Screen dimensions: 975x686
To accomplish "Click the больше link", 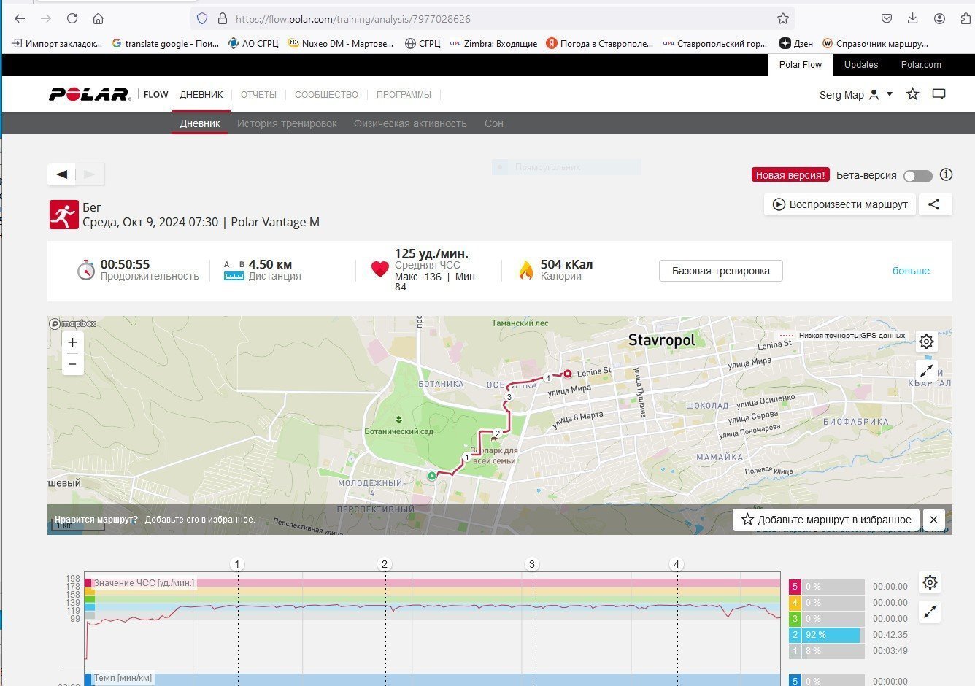I will pos(911,271).
